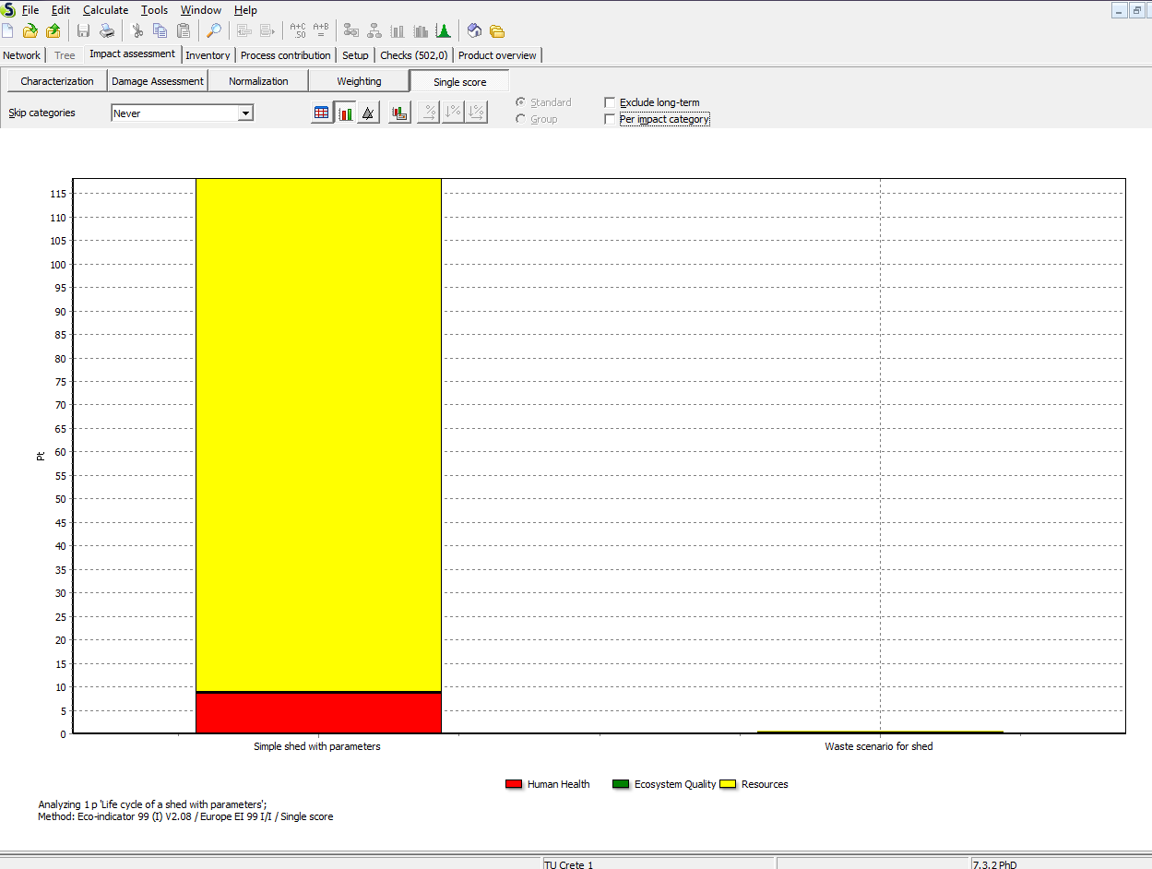Viewport: 1152px width, 869px height.
Task: Click the green peak distribution chart icon
Action: tap(444, 30)
